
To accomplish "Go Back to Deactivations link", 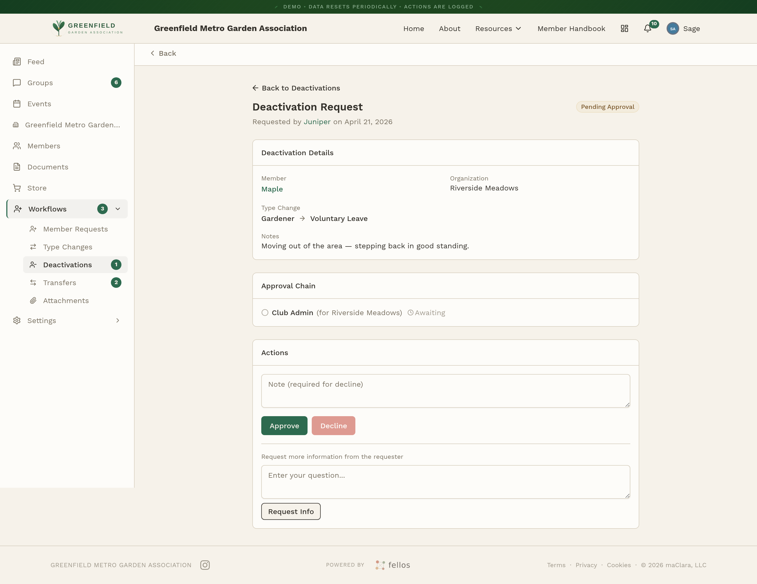I will 296,88.
